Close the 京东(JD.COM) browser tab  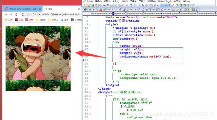[x=40, y=9]
